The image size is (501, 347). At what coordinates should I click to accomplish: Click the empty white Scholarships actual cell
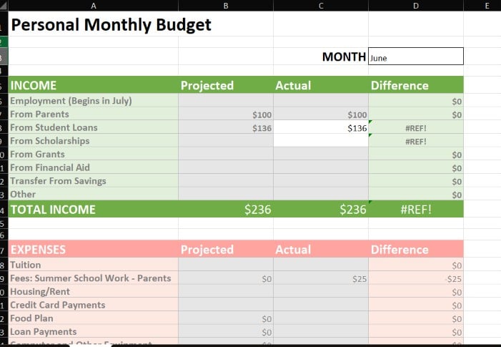tap(321, 141)
